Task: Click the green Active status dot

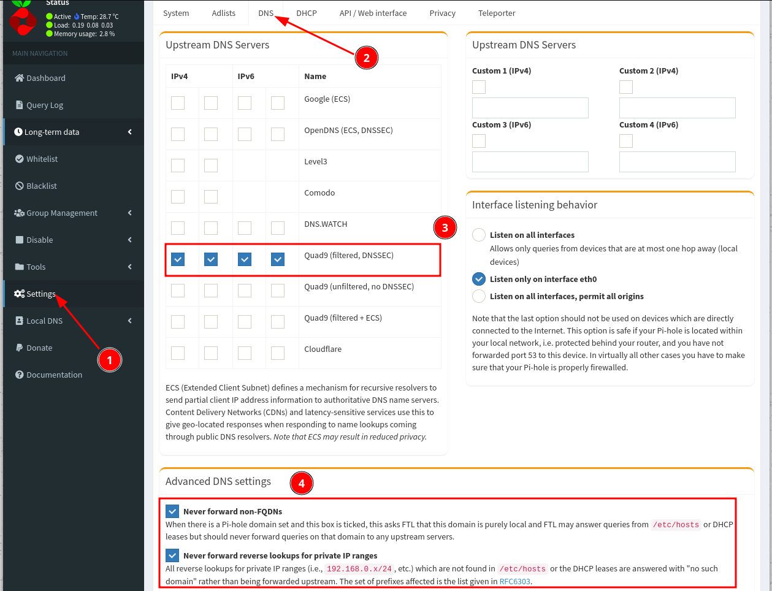Action: (50, 17)
